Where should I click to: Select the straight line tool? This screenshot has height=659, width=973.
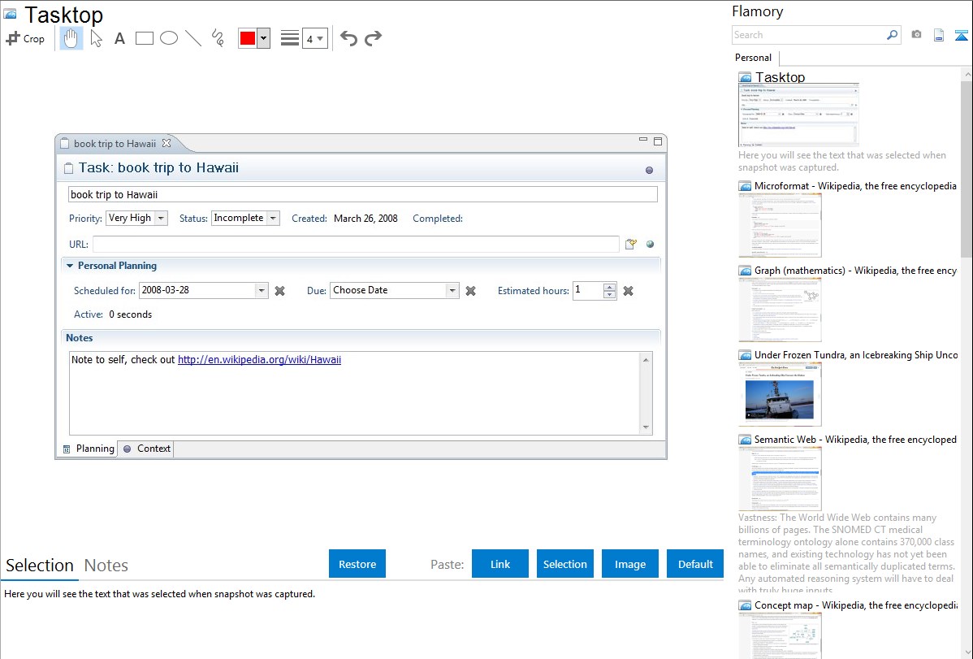tap(193, 38)
